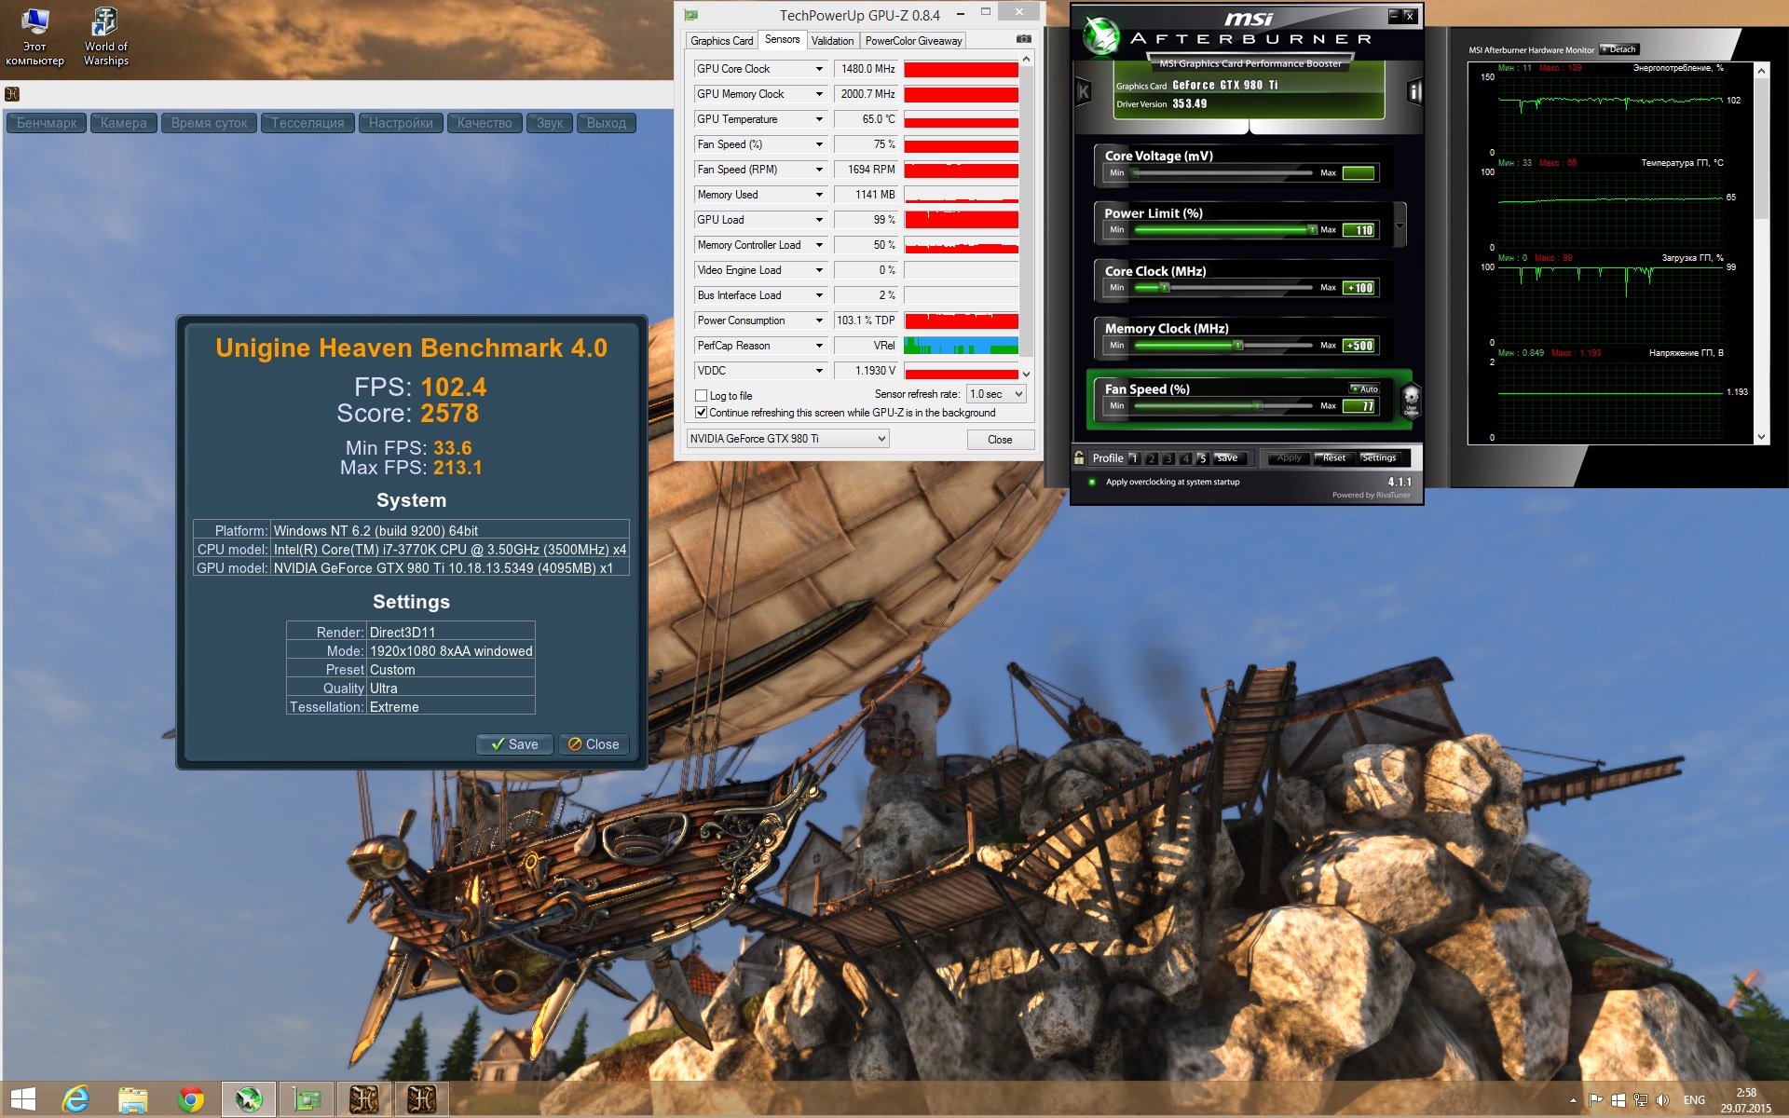1789x1118 pixels.
Task: Save the Heaven benchmark results
Action: click(514, 743)
